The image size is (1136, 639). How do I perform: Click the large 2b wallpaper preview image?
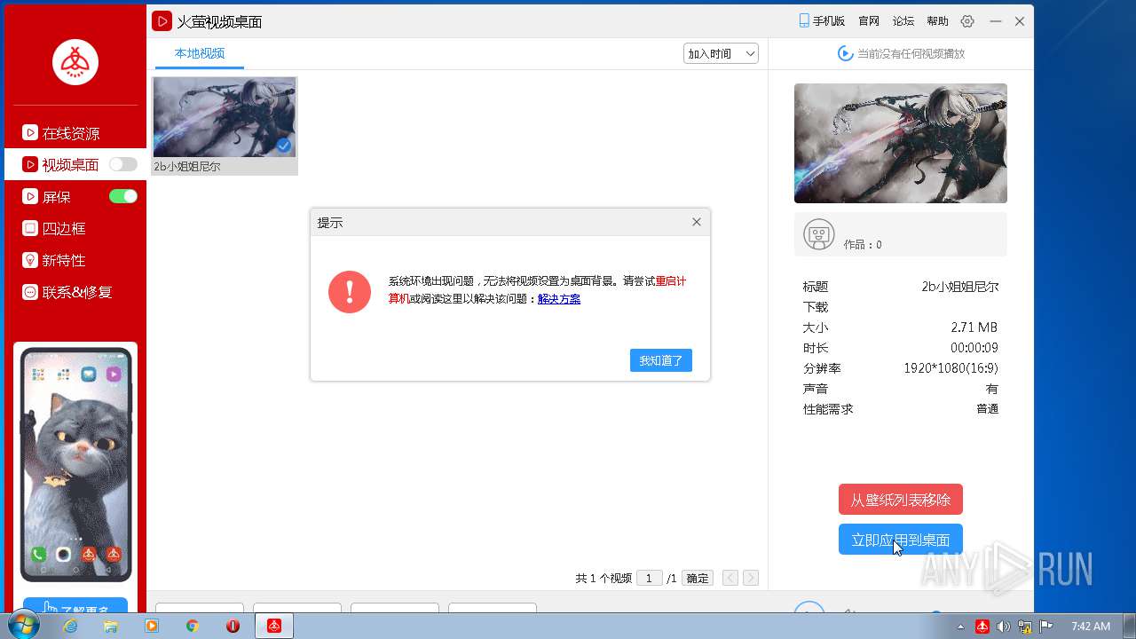[x=901, y=143]
